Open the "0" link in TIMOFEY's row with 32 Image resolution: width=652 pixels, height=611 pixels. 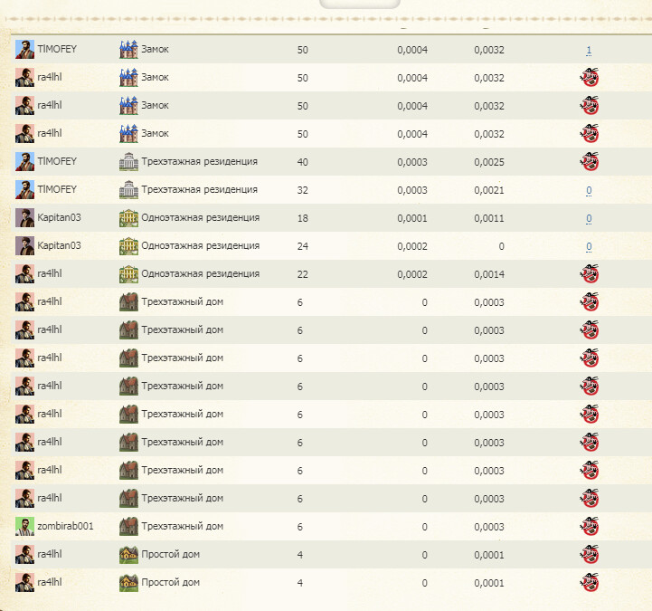(x=589, y=190)
